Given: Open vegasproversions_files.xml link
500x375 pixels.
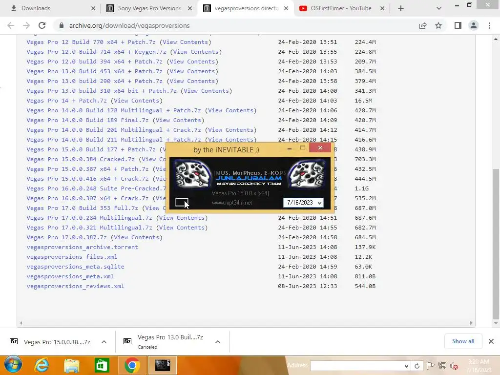Looking at the screenshot, I should (x=72, y=257).
